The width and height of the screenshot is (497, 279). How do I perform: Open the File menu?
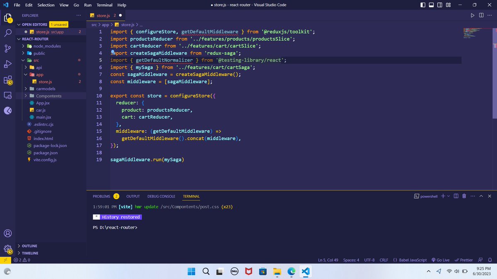tap(17, 5)
